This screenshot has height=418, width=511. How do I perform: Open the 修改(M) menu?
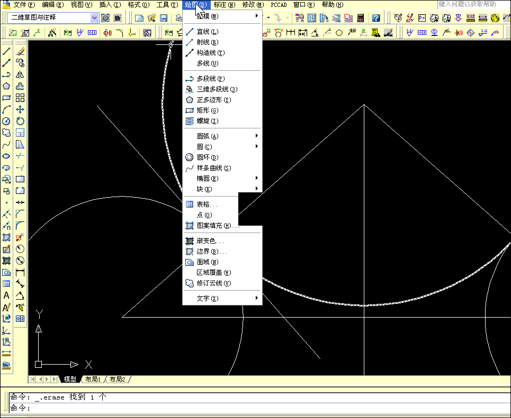(253, 5)
